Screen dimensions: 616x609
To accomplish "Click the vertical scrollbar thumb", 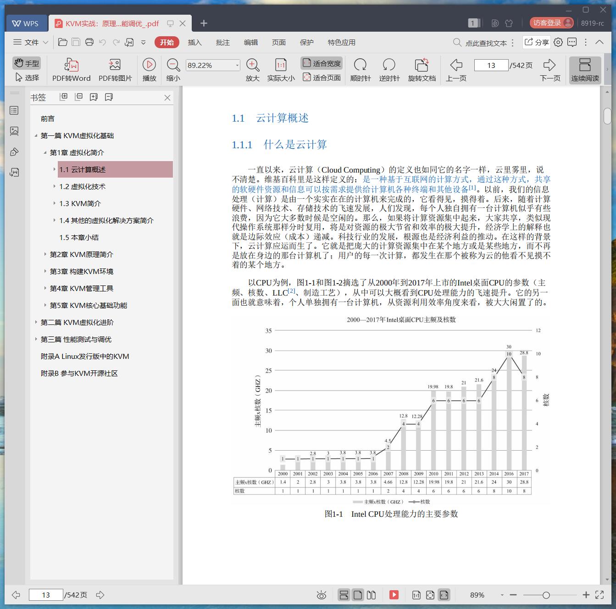I will pos(607,116).
